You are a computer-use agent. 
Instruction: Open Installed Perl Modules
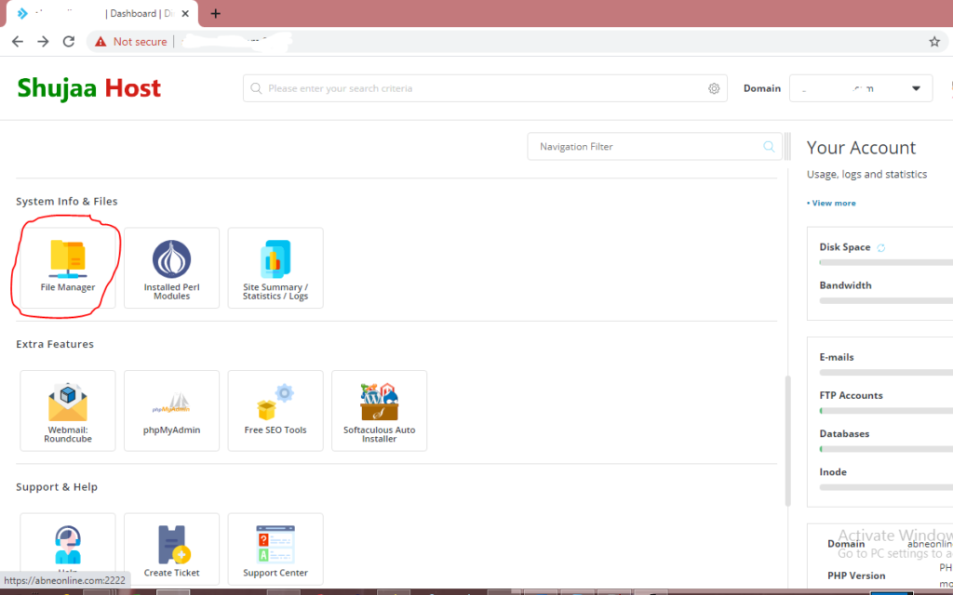click(171, 267)
